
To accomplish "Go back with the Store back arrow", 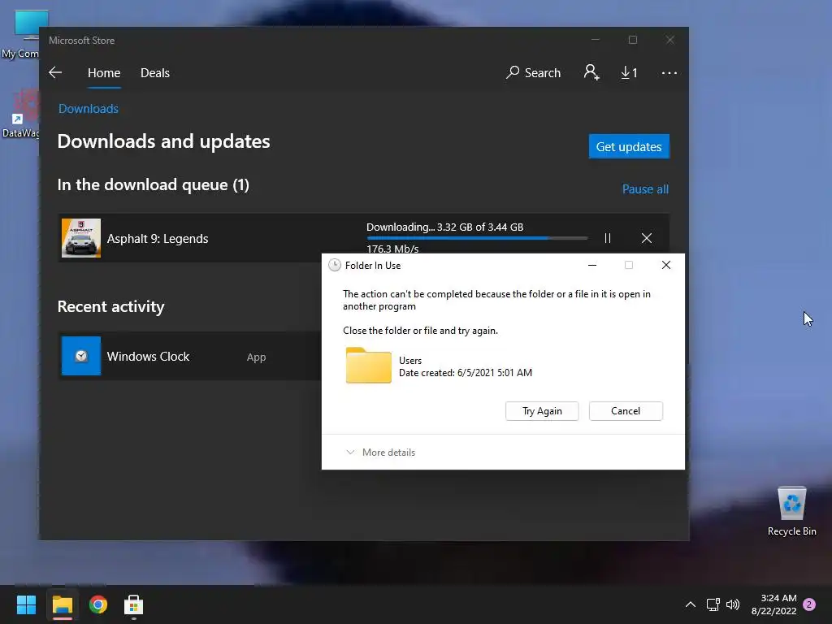I will [x=55, y=72].
